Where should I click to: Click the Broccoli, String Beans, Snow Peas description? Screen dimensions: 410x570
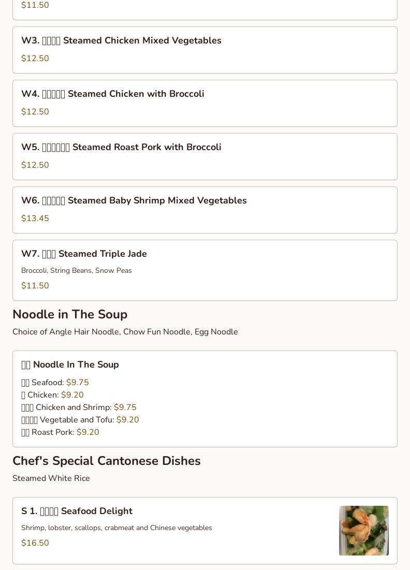(x=76, y=270)
